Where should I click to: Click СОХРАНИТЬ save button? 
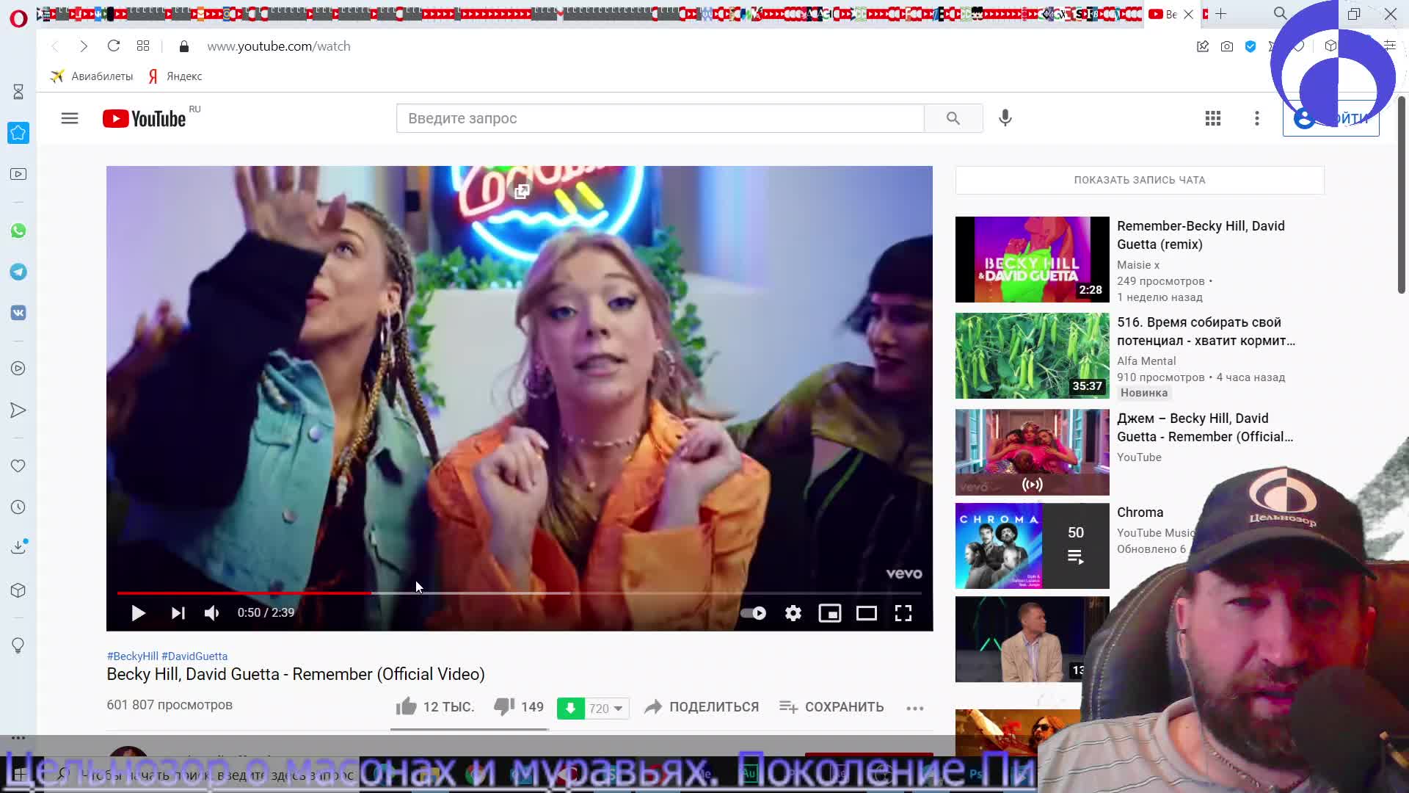[x=831, y=707]
